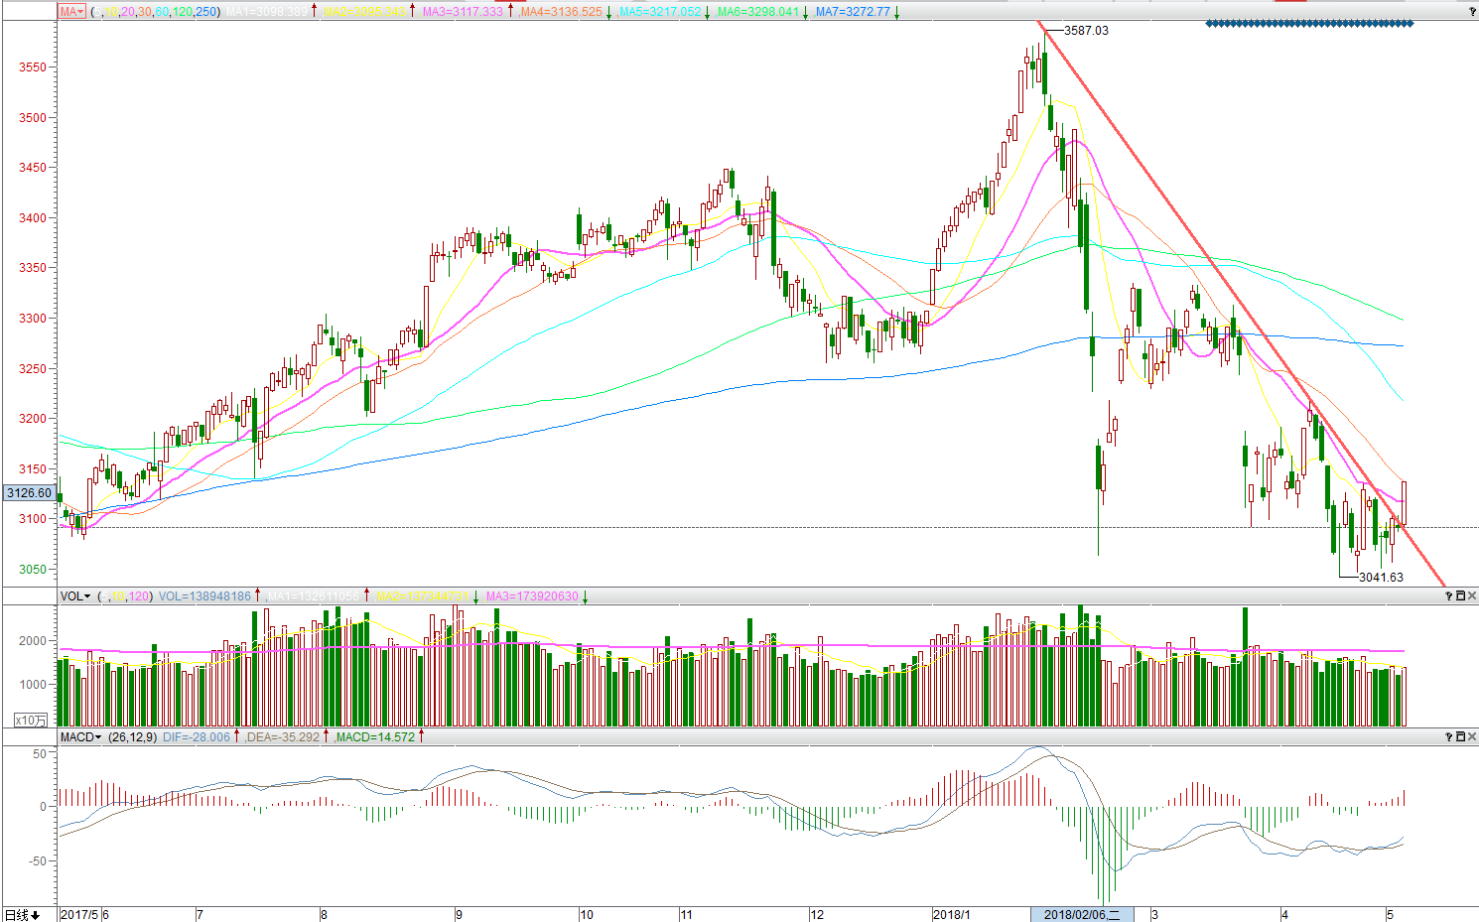
Task: Click the help icon on VOL panel
Action: 1449,596
